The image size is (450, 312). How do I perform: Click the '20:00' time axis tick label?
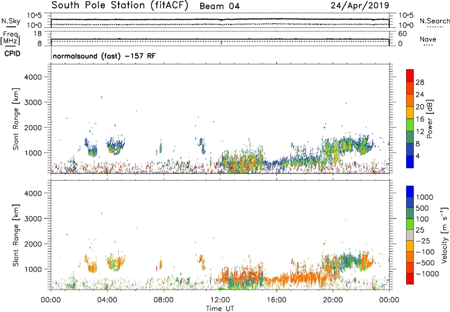pos(333,300)
